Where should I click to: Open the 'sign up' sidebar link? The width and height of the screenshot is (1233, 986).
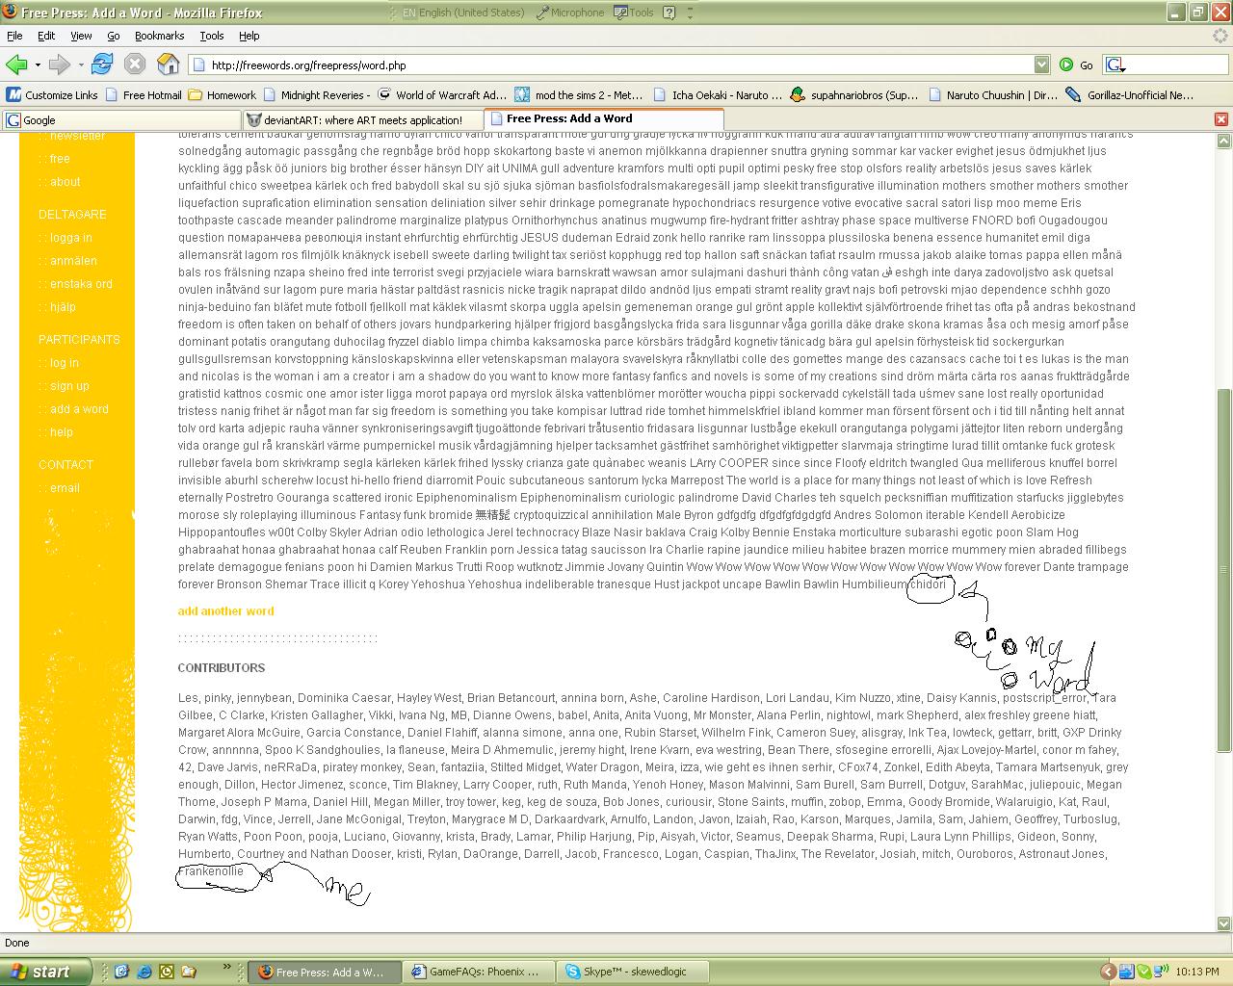tap(69, 386)
